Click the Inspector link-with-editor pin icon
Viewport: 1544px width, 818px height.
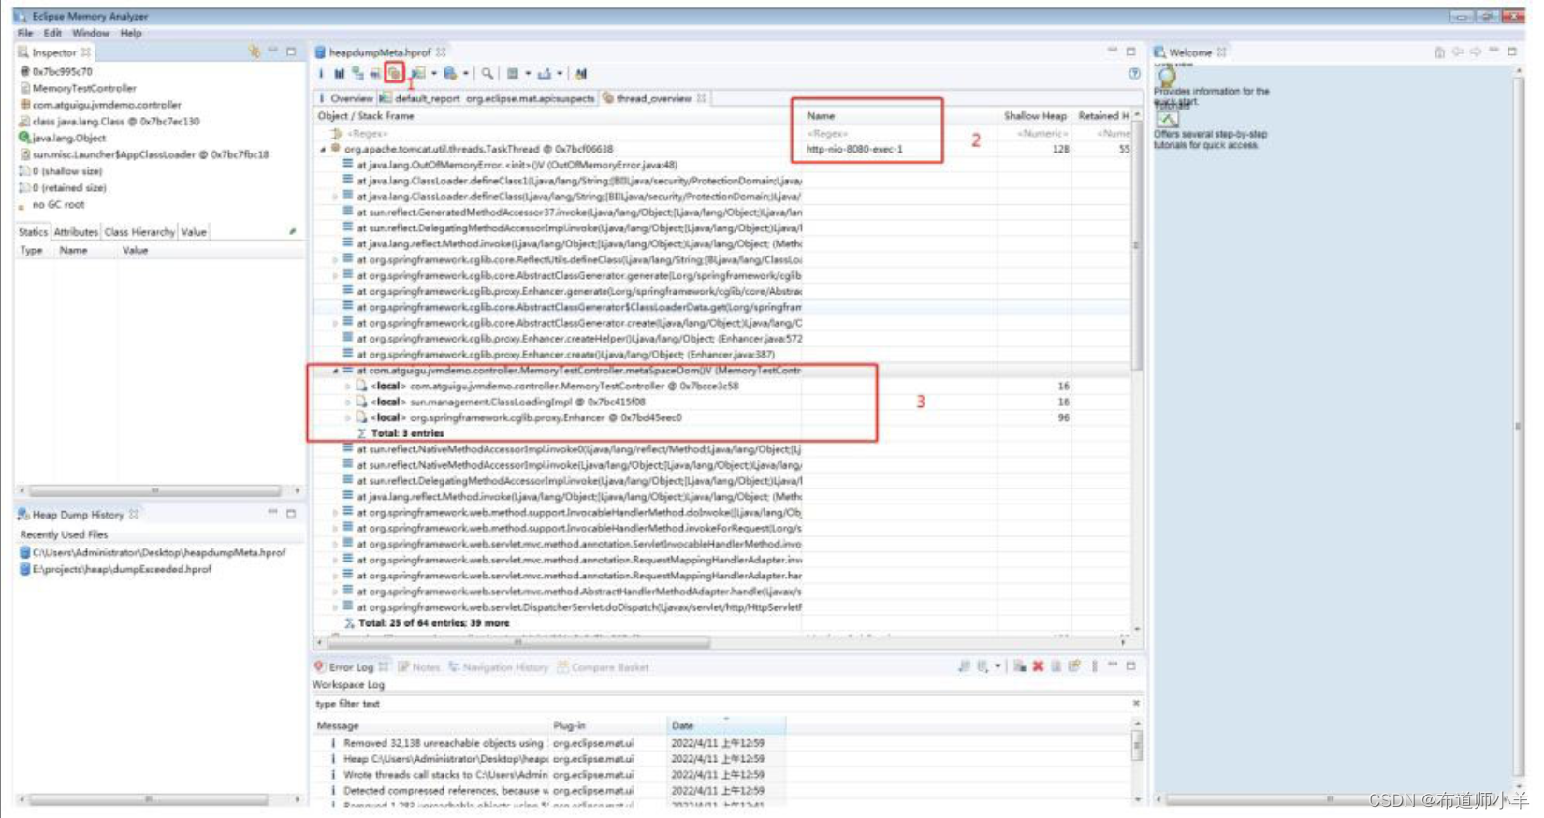255,51
